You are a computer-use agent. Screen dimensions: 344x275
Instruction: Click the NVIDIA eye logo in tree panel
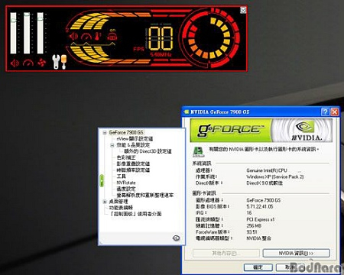(176, 238)
